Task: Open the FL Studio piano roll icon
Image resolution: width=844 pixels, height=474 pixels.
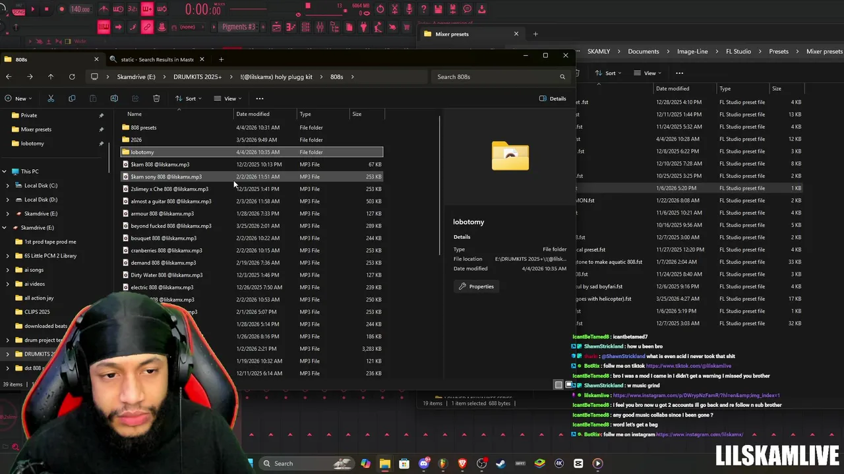Action: pos(291,27)
